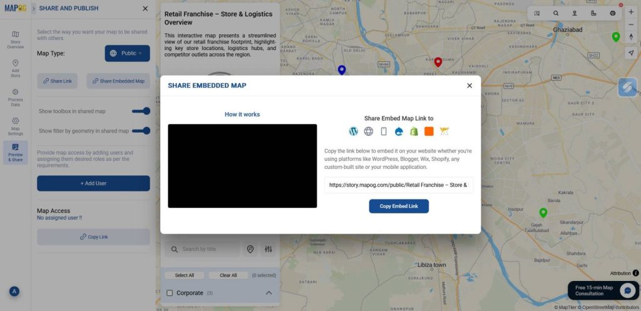Open Add Story in the sidebar

[15, 69]
